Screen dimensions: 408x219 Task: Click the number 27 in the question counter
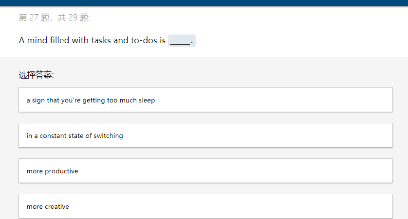point(34,17)
